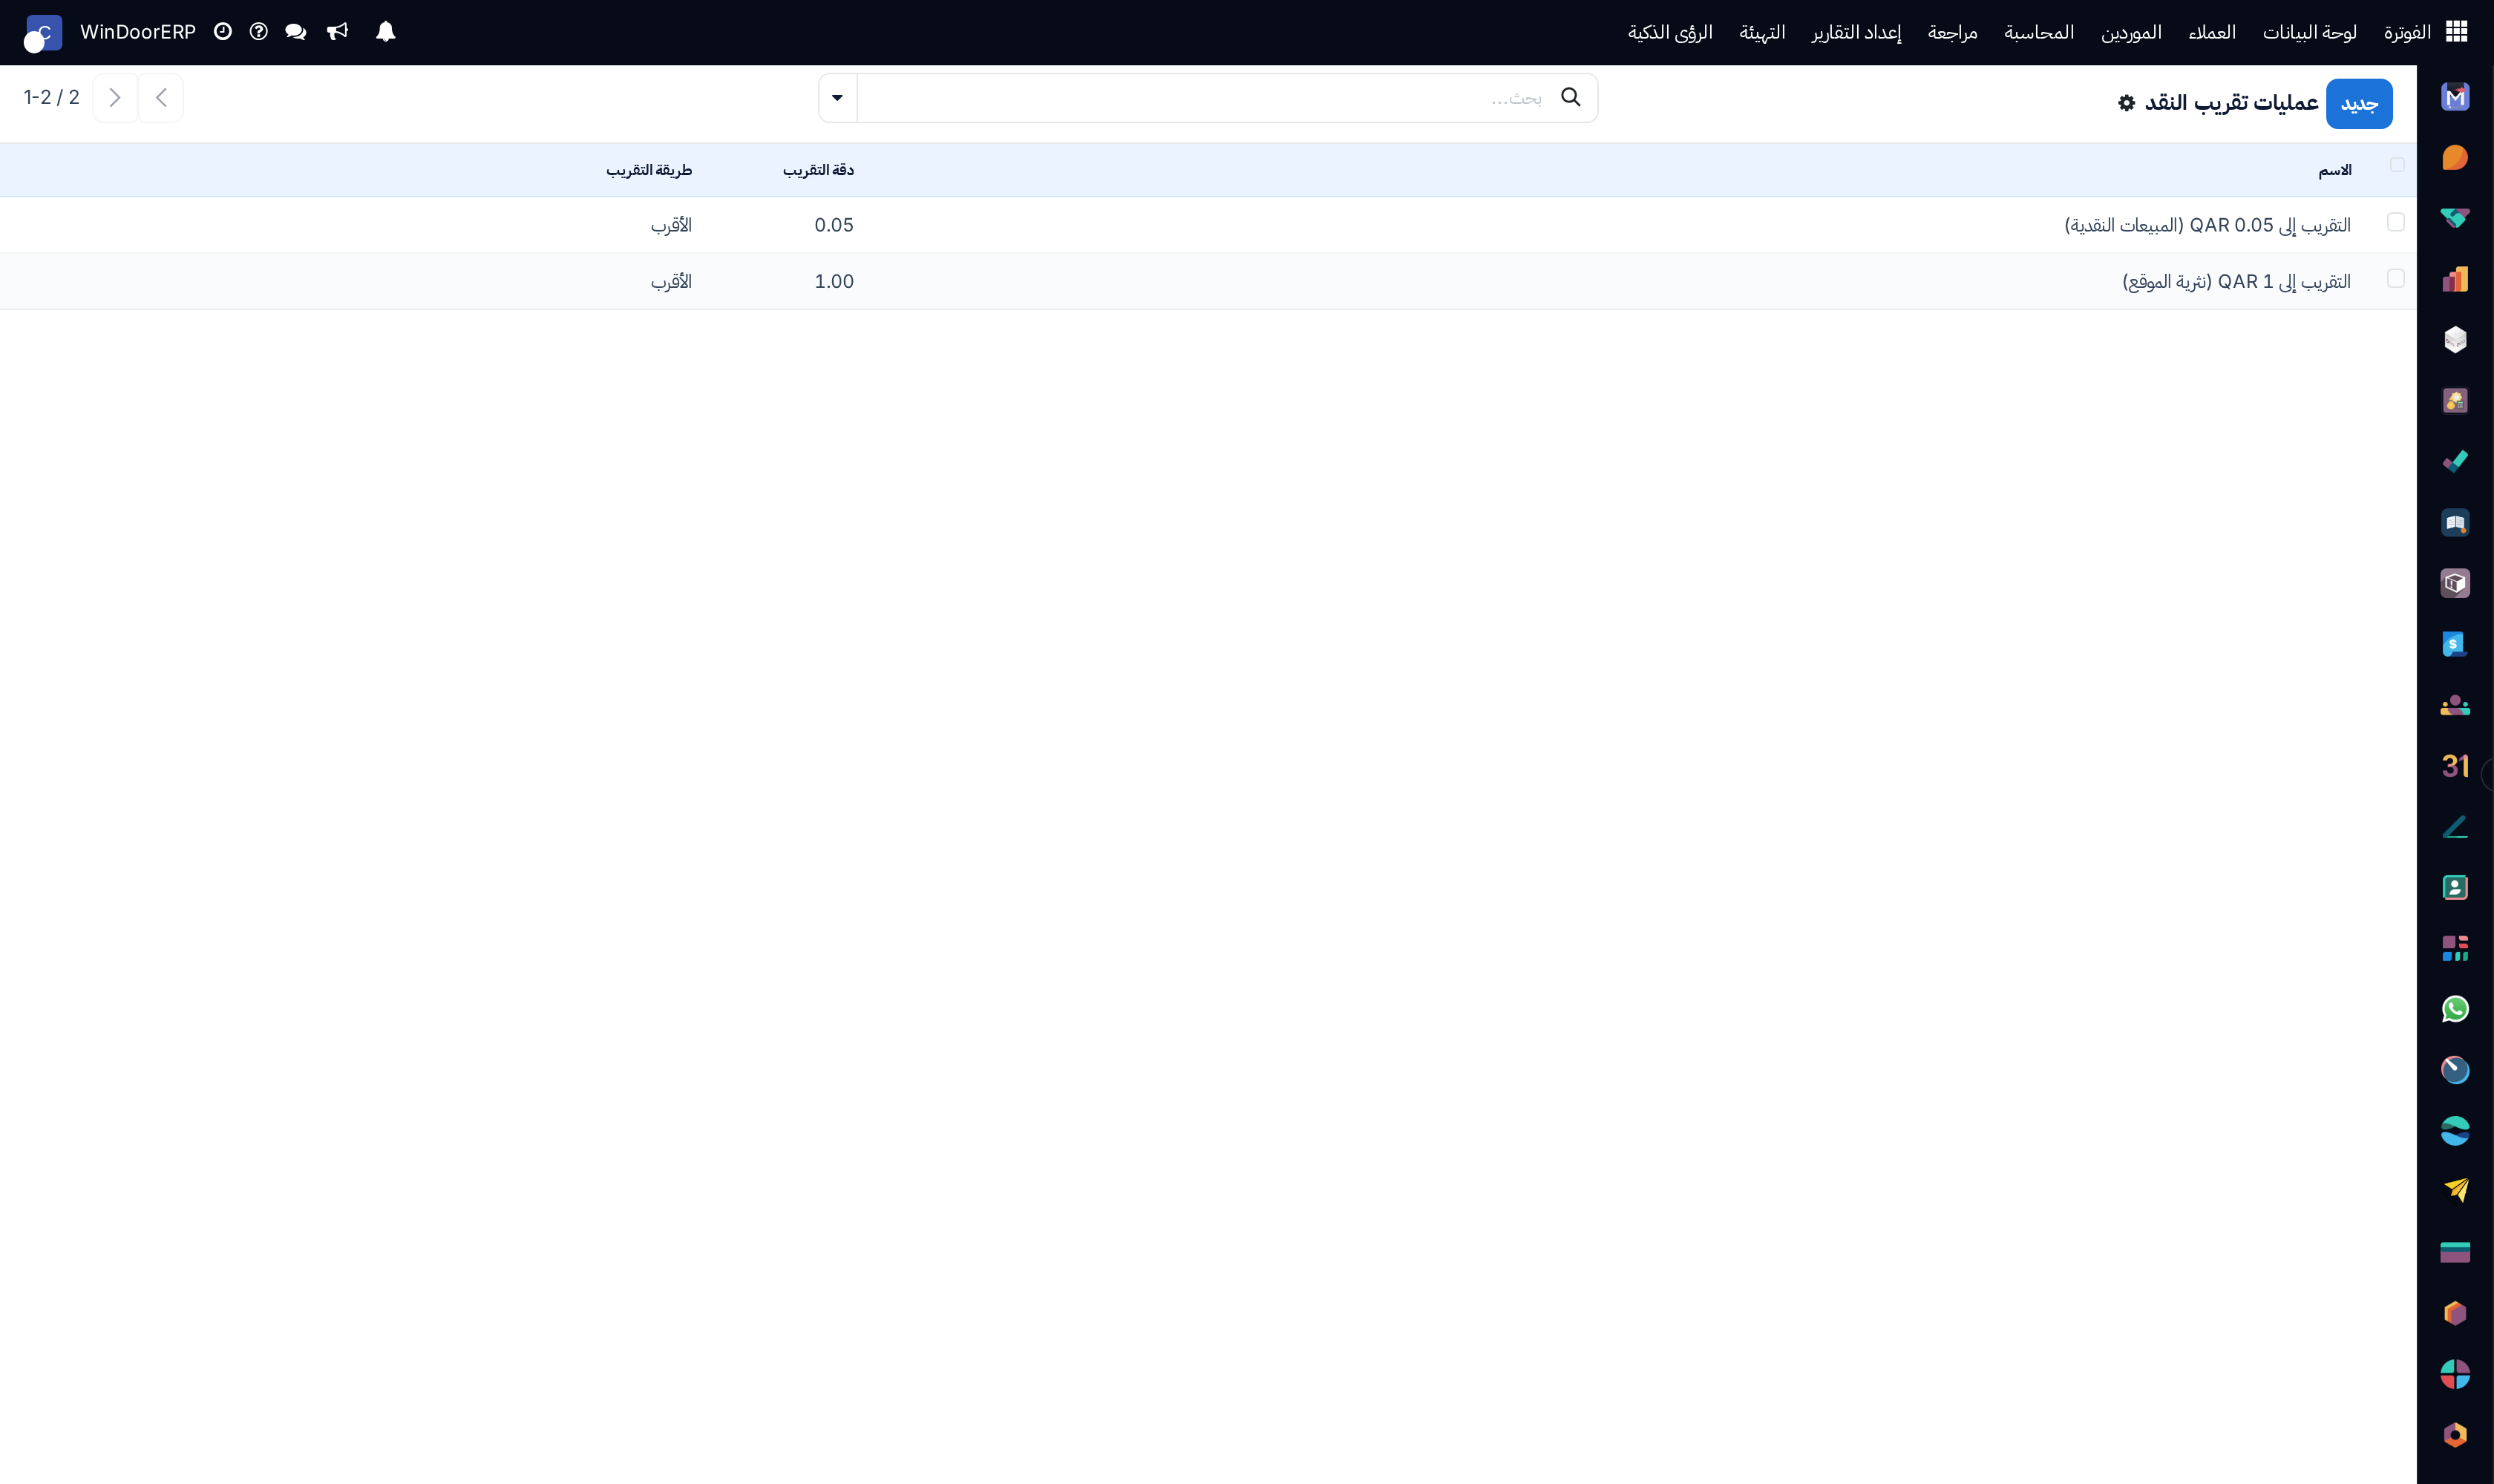This screenshot has width=2494, height=1484.
Task: Click the megaphone announcements icon
Action: click(338, 32)
